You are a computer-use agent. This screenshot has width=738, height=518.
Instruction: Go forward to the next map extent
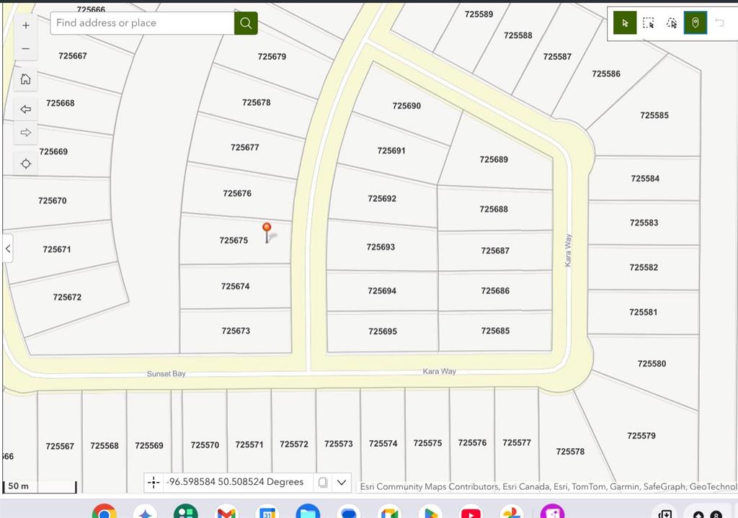(x=26, y=133)
